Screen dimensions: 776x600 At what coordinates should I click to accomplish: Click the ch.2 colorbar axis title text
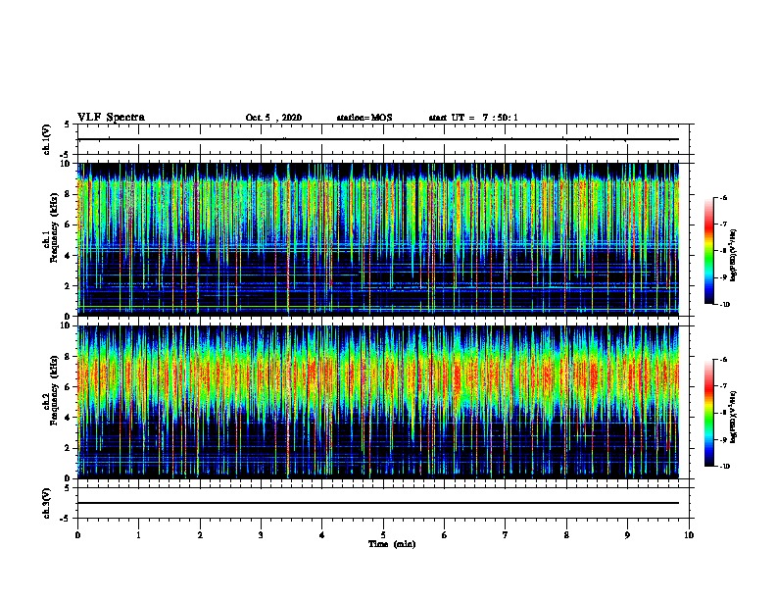(x=734, y=417)
